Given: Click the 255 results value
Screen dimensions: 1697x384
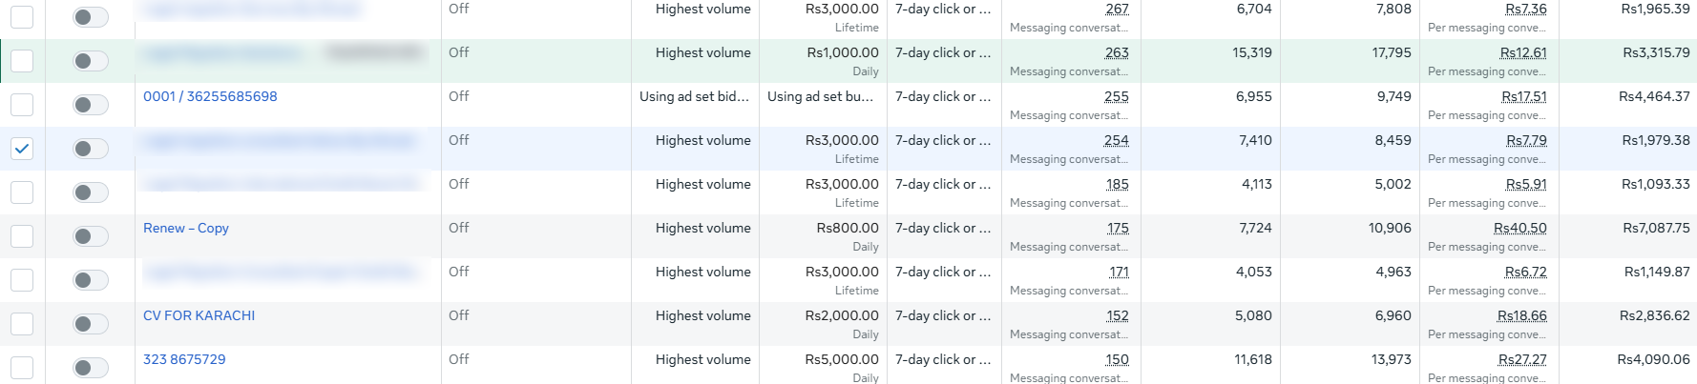Looking at the screenshot, I should 1116,96.
